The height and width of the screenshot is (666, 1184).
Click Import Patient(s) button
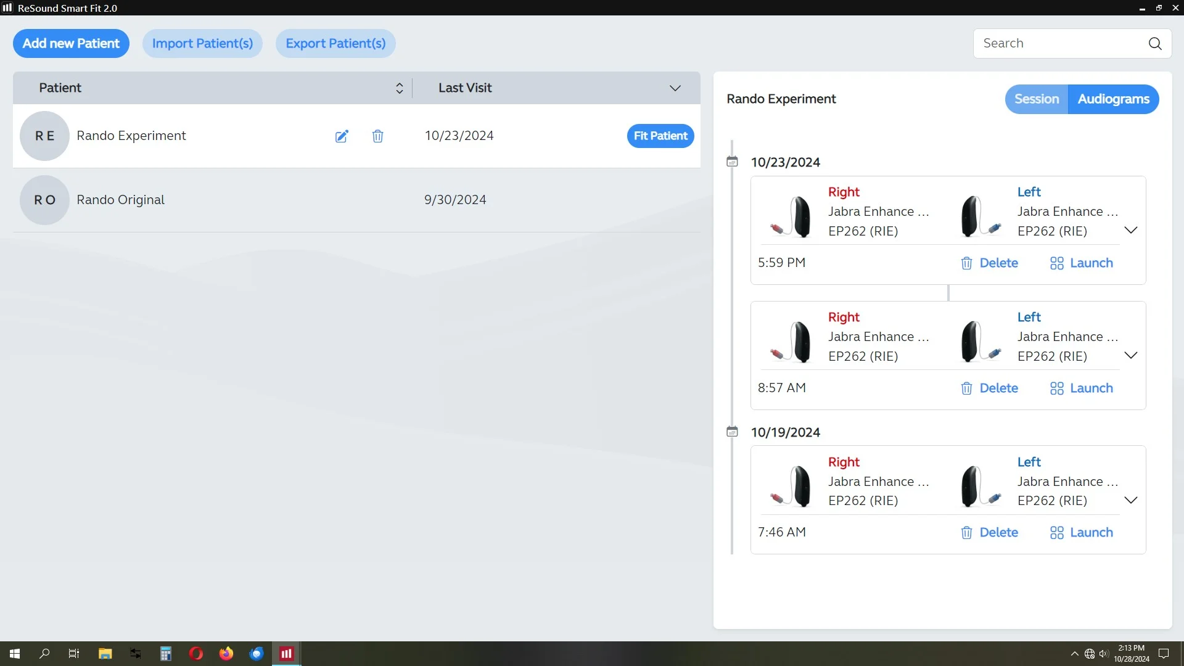(202, 44)
